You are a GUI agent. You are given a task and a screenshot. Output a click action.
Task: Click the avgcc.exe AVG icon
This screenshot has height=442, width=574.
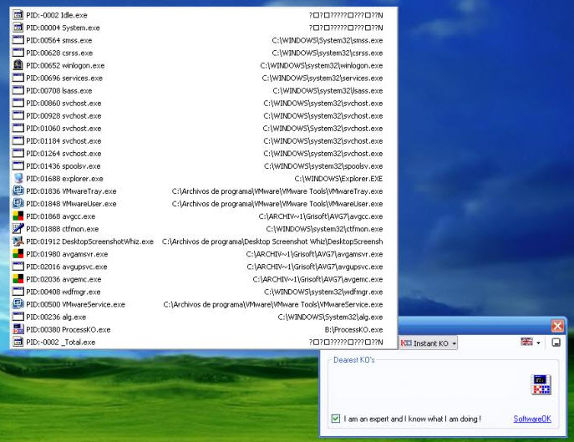point(18,216)
